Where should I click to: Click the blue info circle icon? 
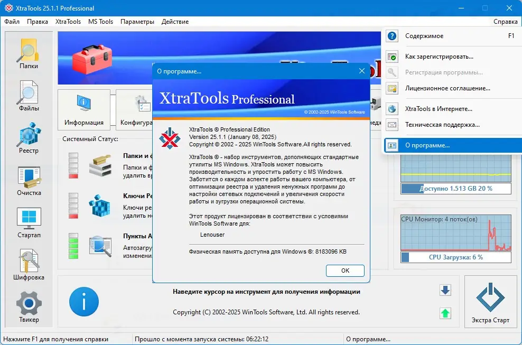(84, 302)
